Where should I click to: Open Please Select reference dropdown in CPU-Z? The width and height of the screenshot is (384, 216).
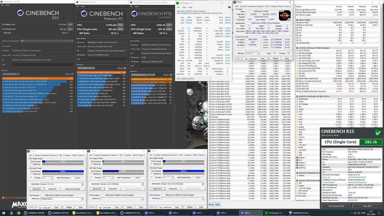pos(62,199)
